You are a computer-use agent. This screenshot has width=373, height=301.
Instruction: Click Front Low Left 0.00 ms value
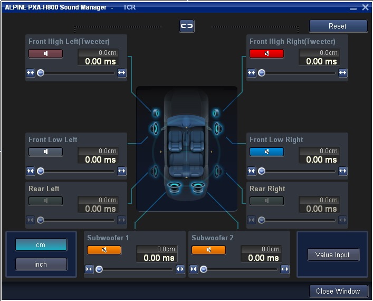click(x=100, y=159)
